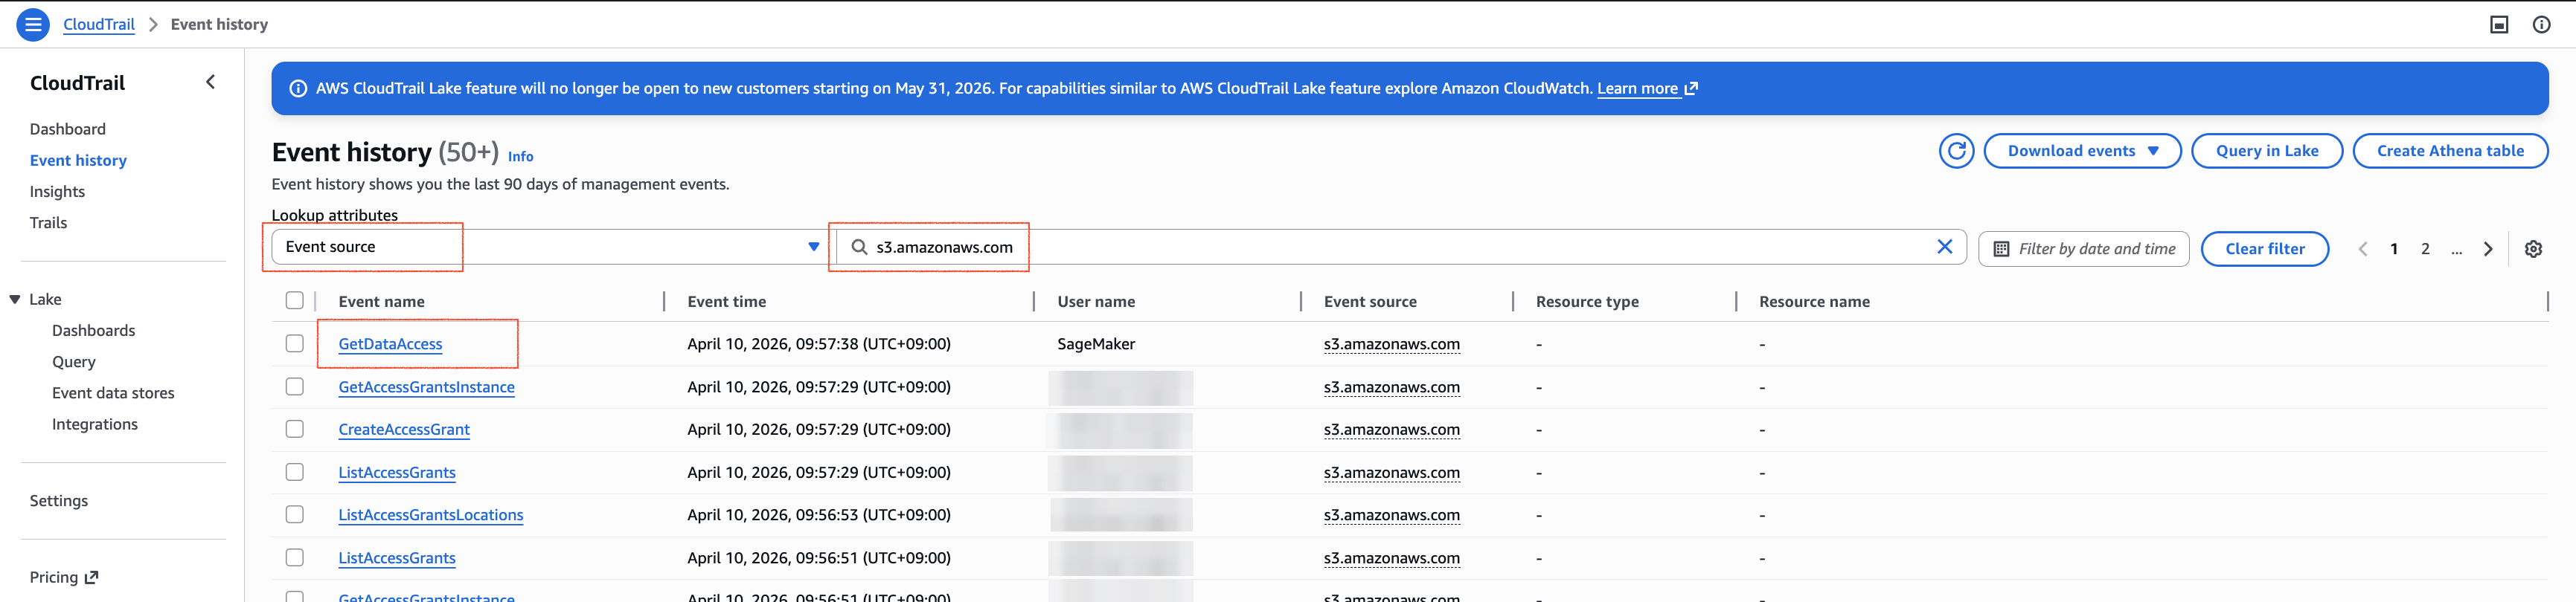Collapse the CloudTrail sidebar with the chevron
The image size is (2576, 602).
[x=210, y=82]
